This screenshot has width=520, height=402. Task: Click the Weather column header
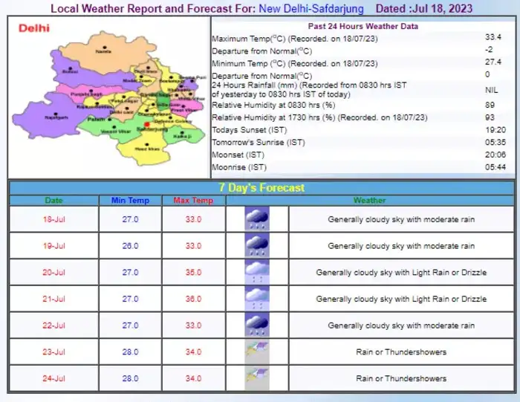pos(369,201)
